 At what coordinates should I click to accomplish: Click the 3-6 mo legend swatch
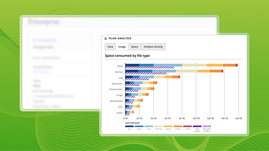[168, 126]
